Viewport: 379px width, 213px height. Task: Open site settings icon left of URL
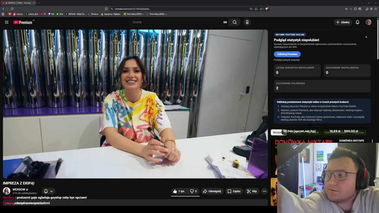[112, 9]
